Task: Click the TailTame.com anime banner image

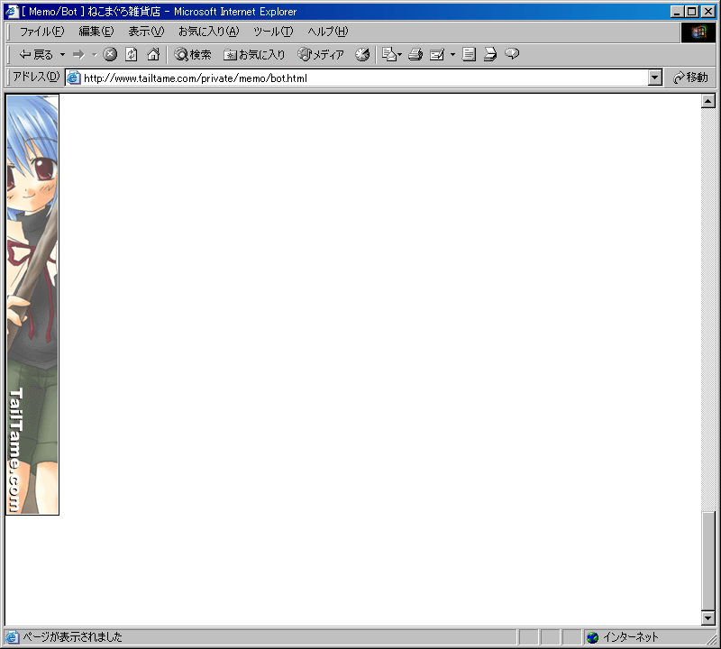Action: pos(32,305)
